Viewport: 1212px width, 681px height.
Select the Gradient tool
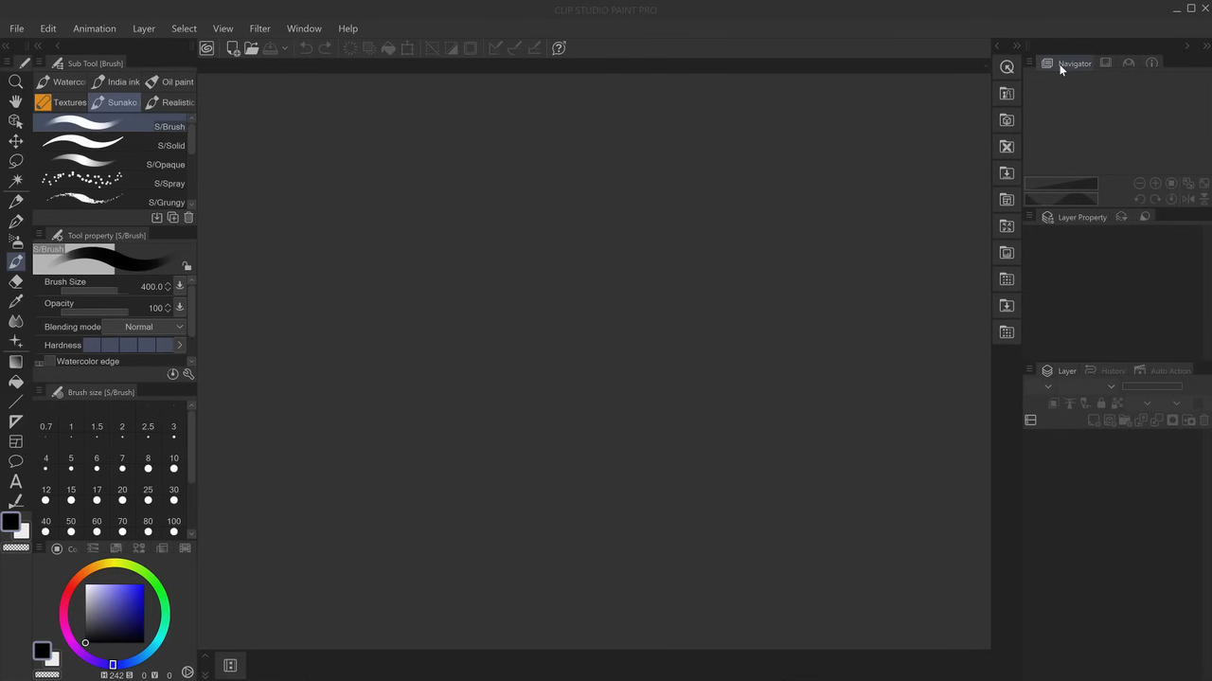coord(15,362)
